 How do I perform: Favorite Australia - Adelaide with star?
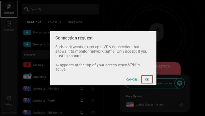93,89
